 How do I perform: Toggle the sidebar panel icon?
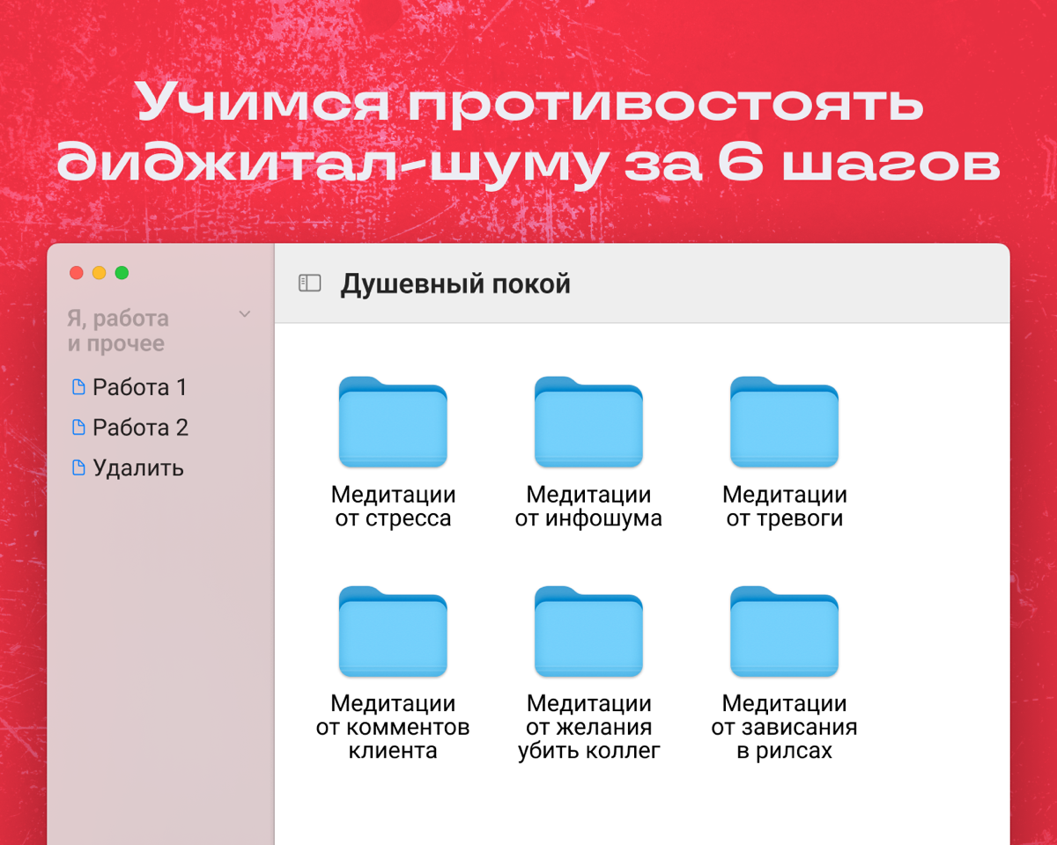pos(309,283)
